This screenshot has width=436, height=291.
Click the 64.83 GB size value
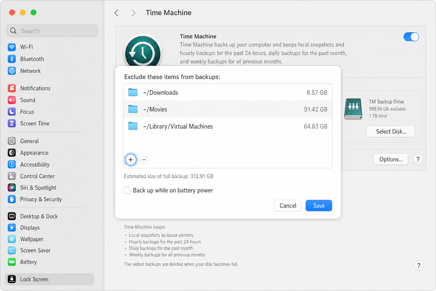(x=315, y=126)
